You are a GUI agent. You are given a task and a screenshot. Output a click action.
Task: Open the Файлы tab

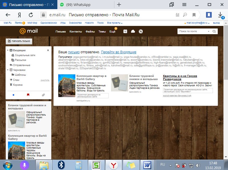pos(90,32)
